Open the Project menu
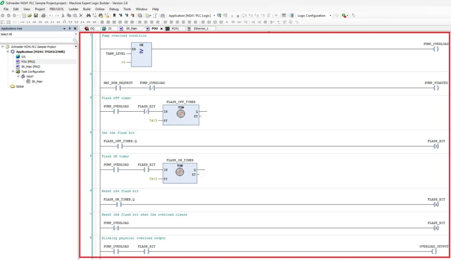Screen dimensions: 451x260 [40, 9]
